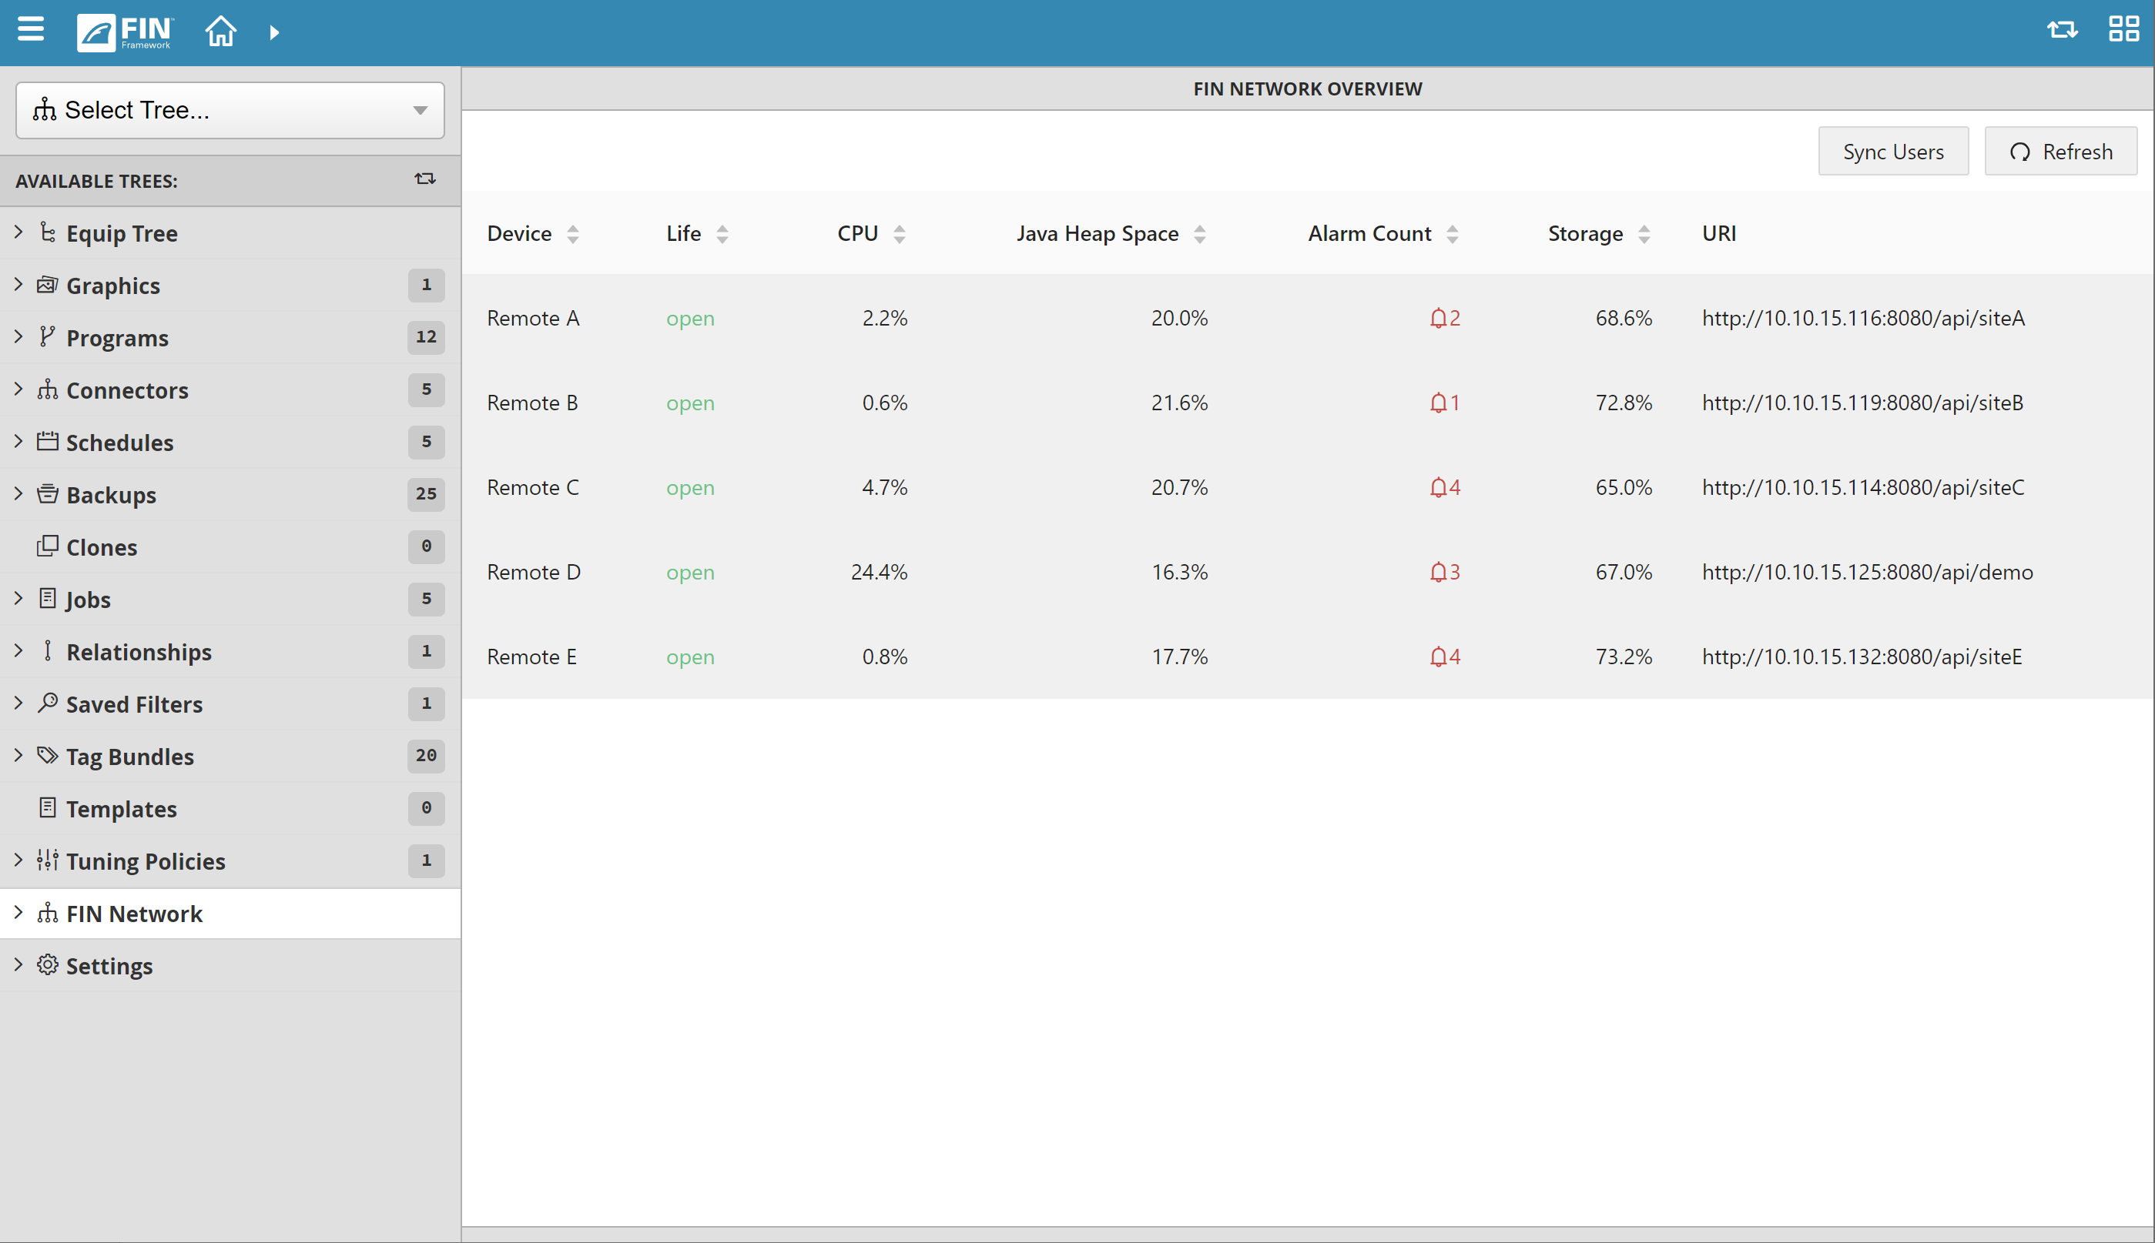2155x1243 pixels.
Task: Click Remote A alarm bell icon
Action: pyautogui.click(x=1439, y=319)
